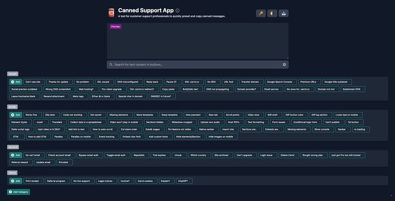Select the Builder category label
This screenshot has width=395, height=201.
[12, 107]
